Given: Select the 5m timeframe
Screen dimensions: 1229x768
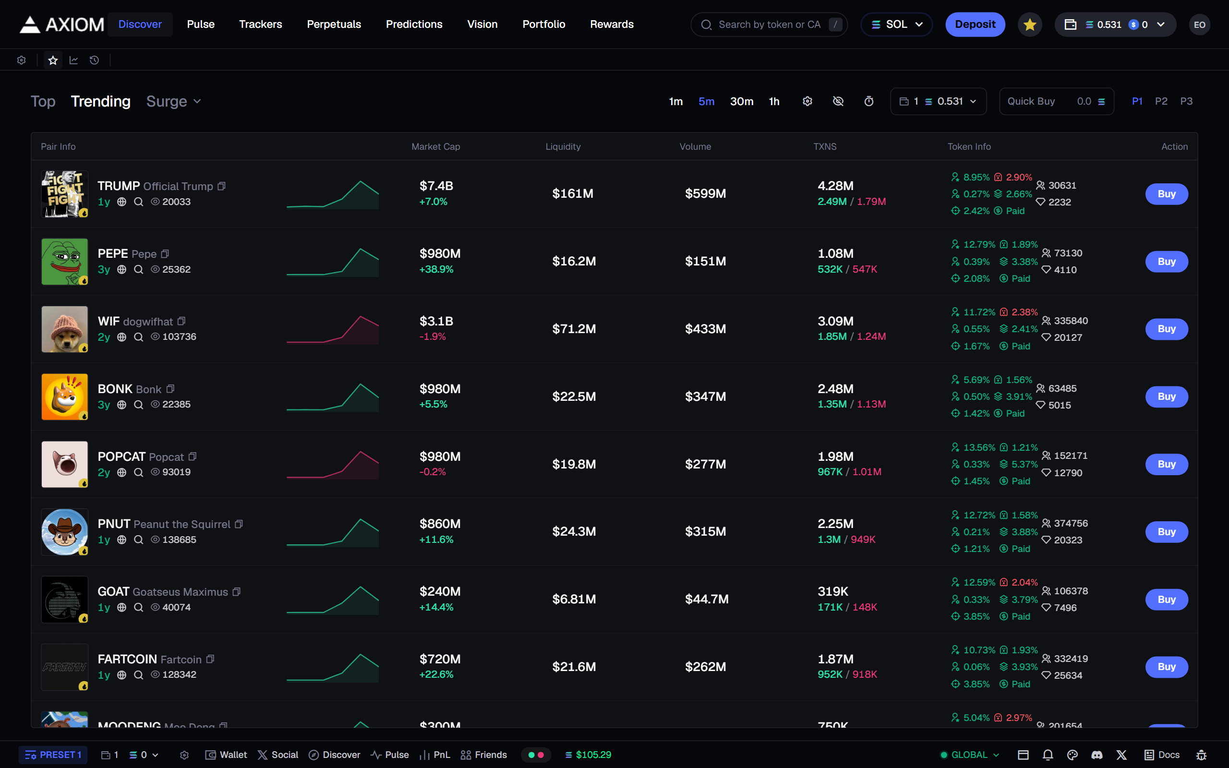Looking at the screenshot, I should tap(706, 102).
